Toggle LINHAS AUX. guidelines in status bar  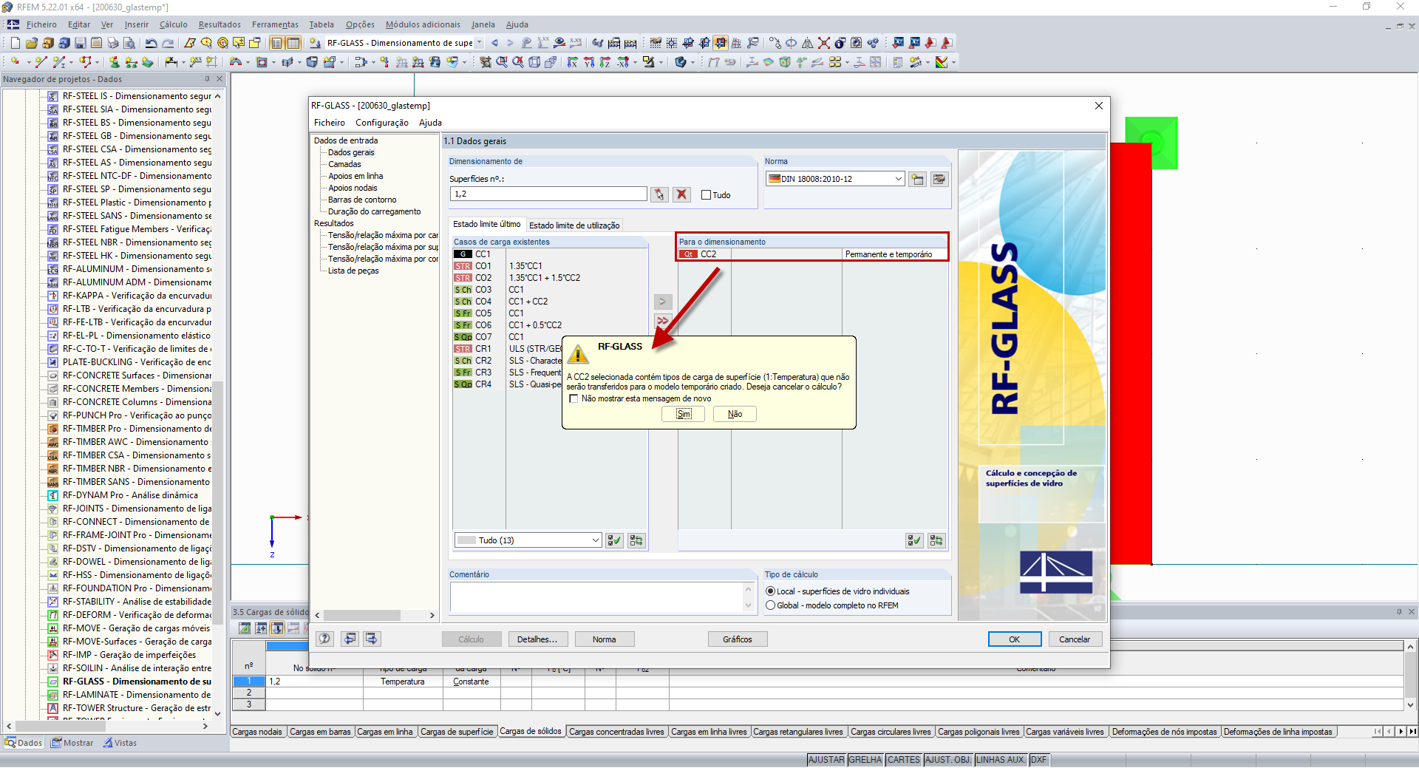click(x=1001, y=760)
